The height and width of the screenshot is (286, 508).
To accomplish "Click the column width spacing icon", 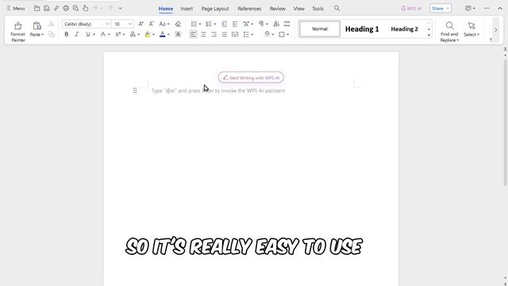I will point(287,24).
